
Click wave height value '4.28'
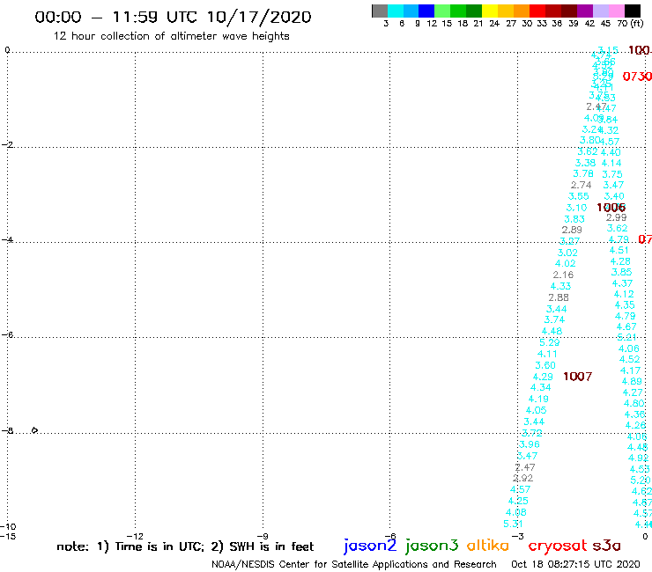(620, 261)
